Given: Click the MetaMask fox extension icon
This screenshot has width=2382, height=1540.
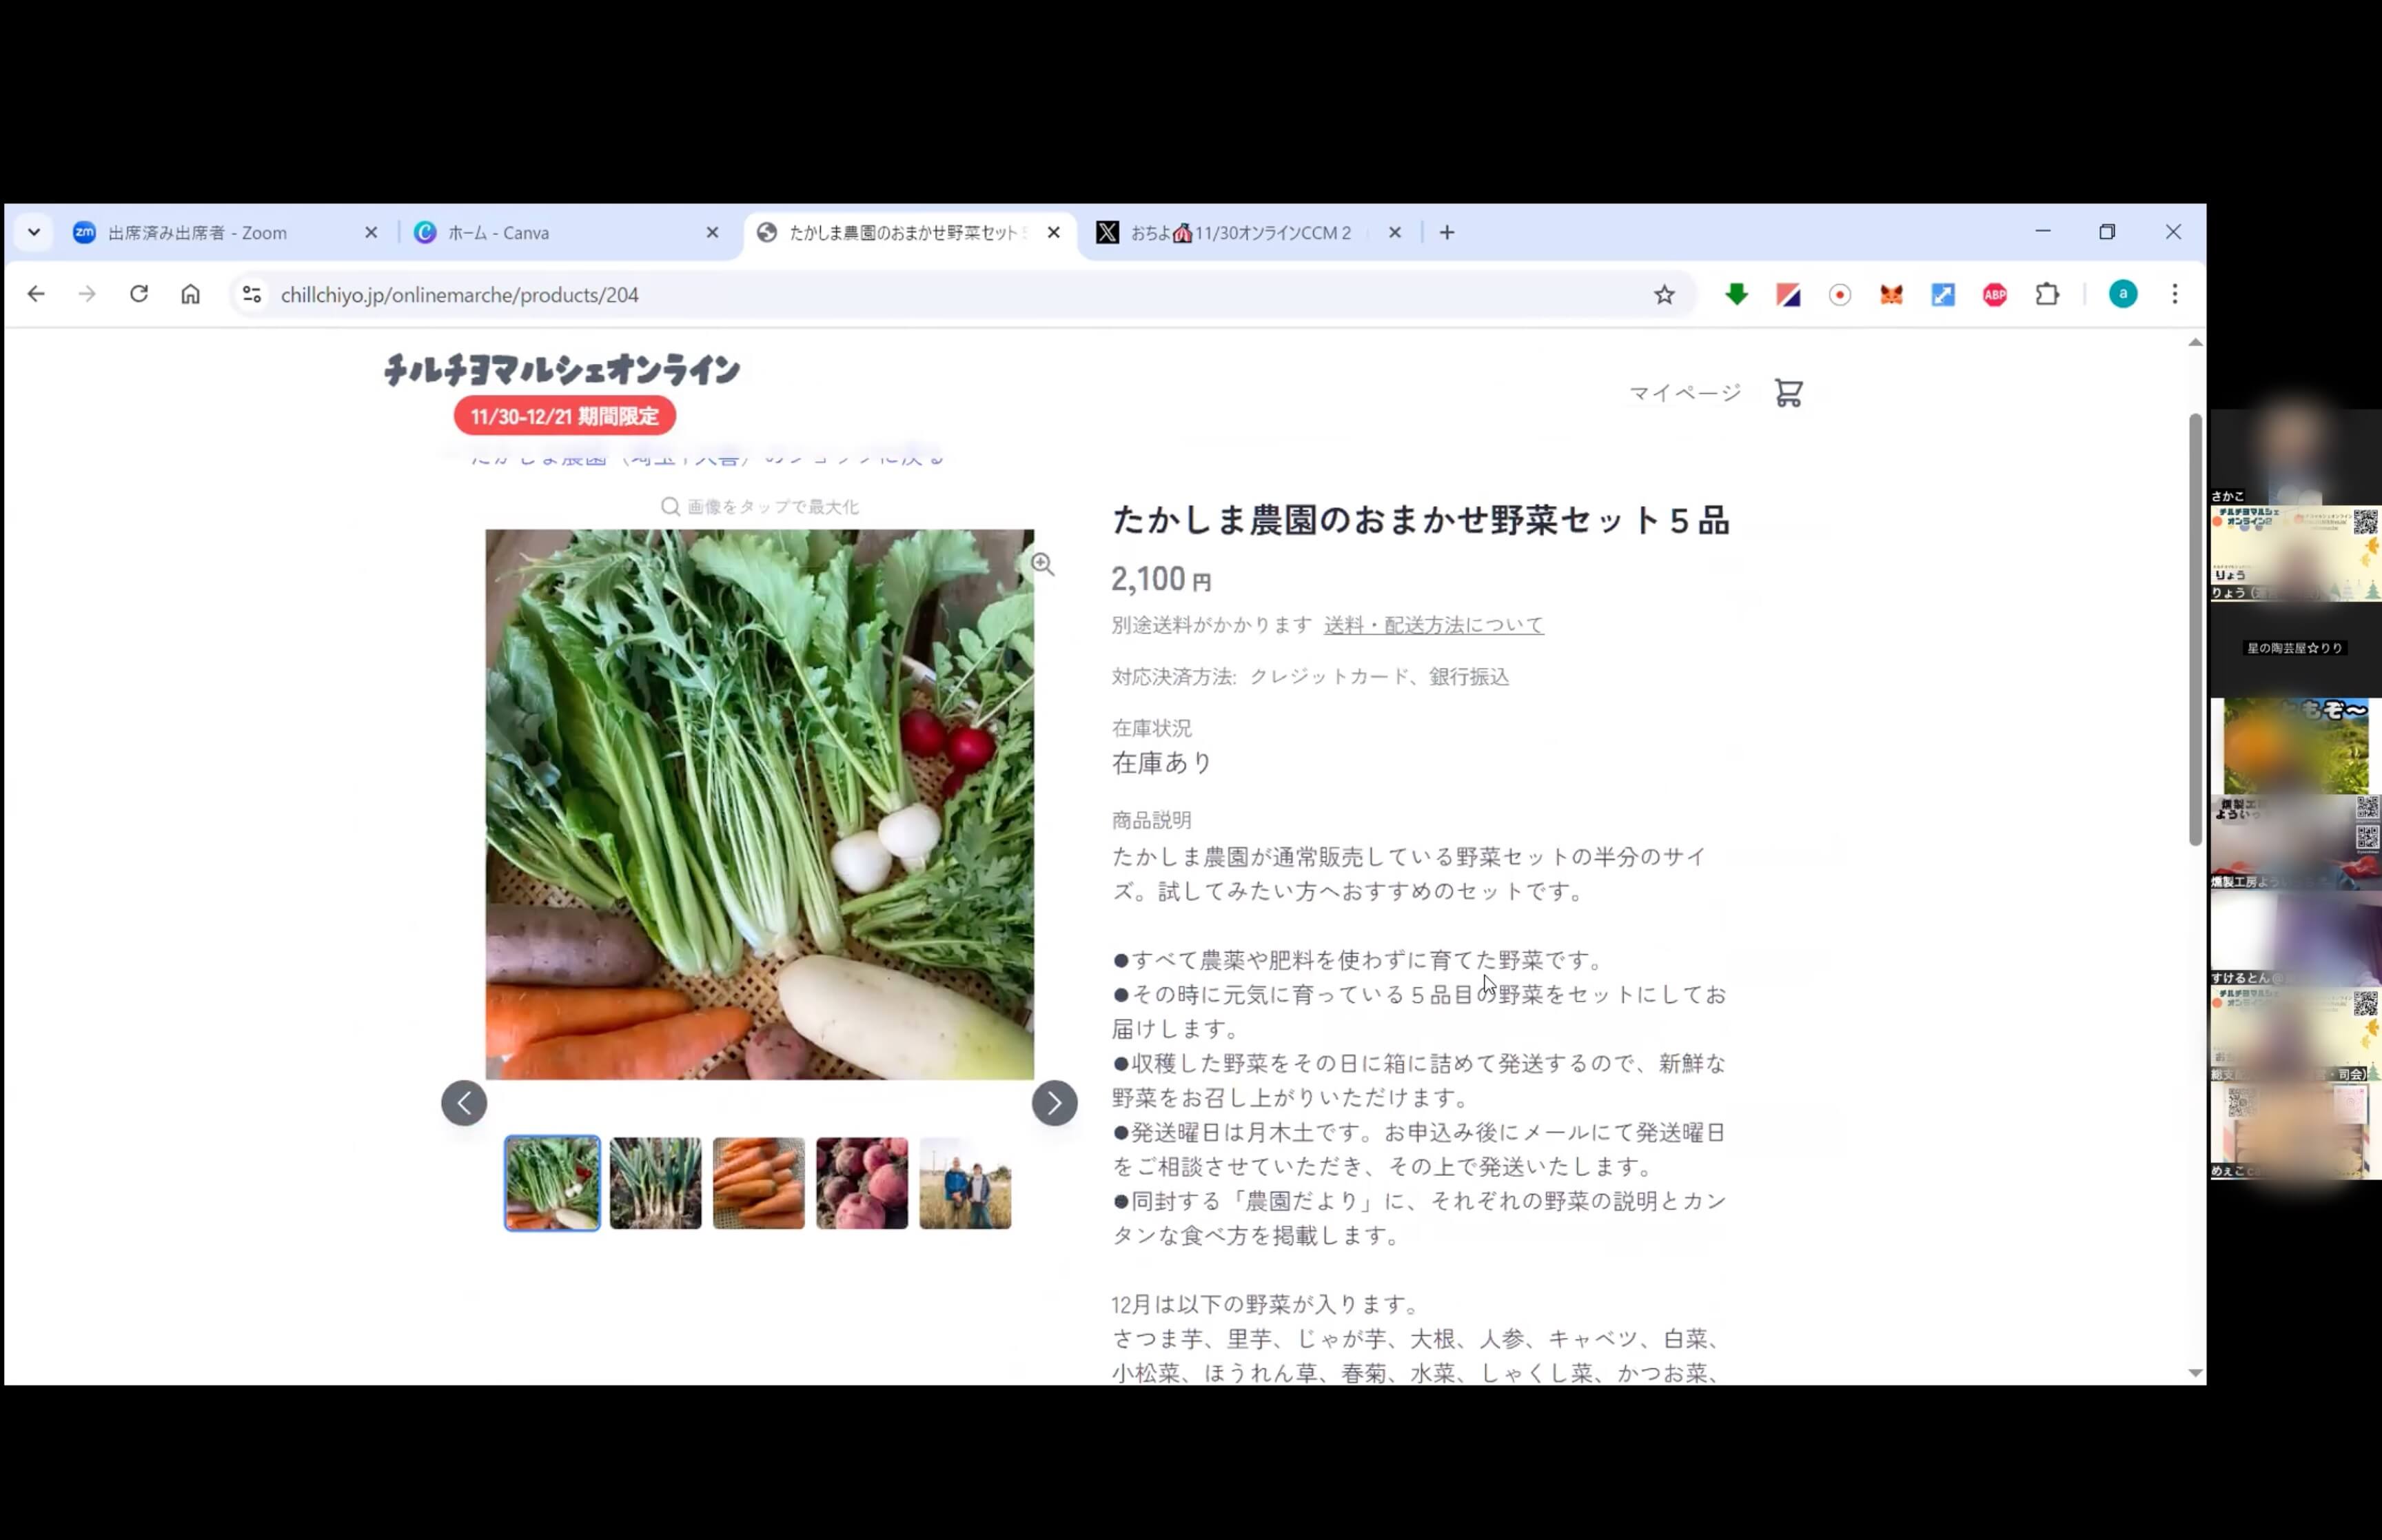Looking at the screenshot, I should (x=1890, y=295).
